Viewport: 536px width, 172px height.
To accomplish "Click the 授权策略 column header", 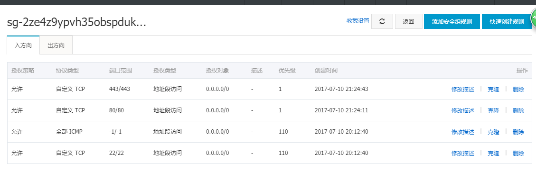I will [x=23, y=71].
